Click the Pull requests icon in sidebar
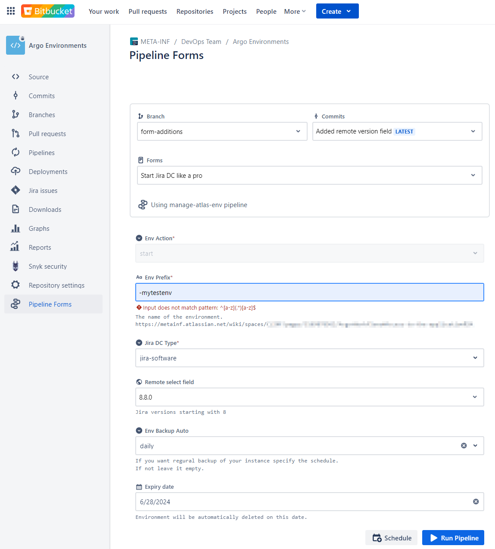 click(x=16, y=133)
